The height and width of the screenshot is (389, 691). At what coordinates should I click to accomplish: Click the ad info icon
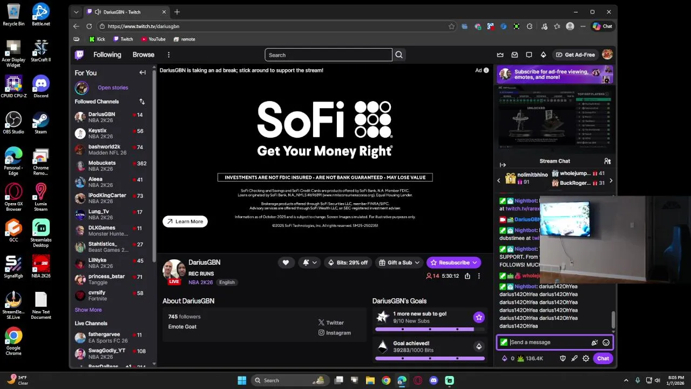click(486, 70)
